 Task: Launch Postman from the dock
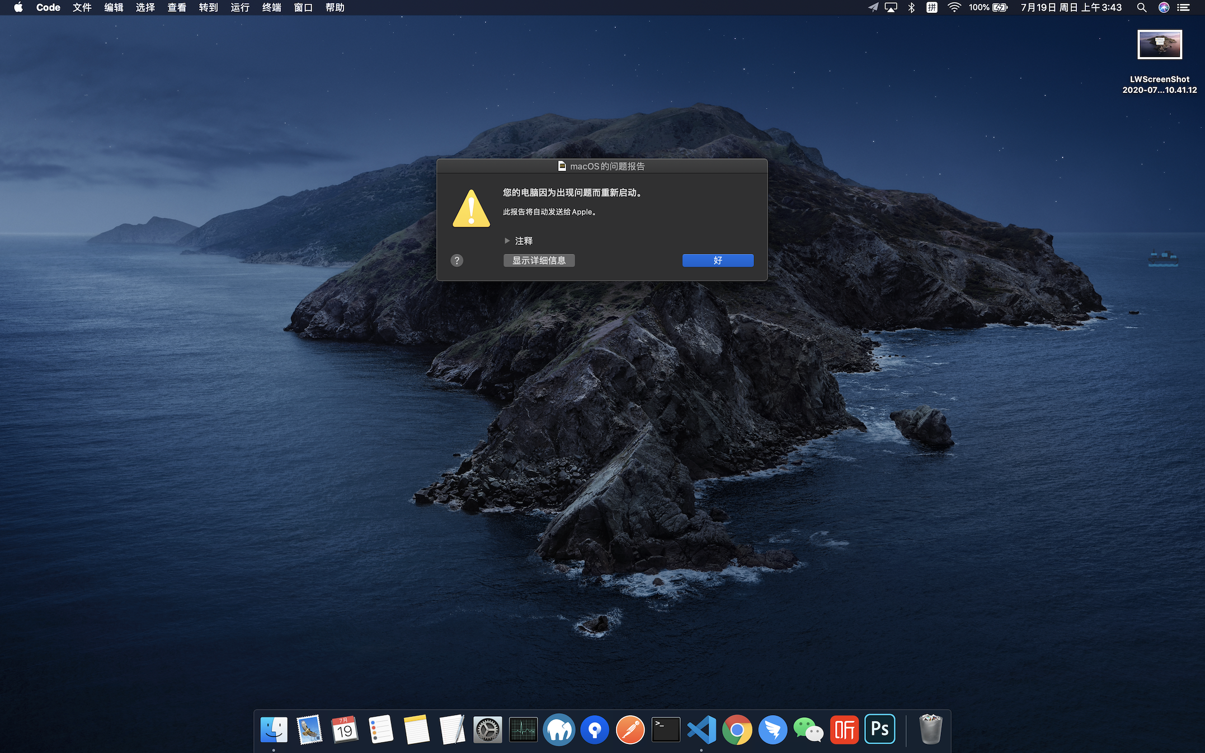click(630, 730)
